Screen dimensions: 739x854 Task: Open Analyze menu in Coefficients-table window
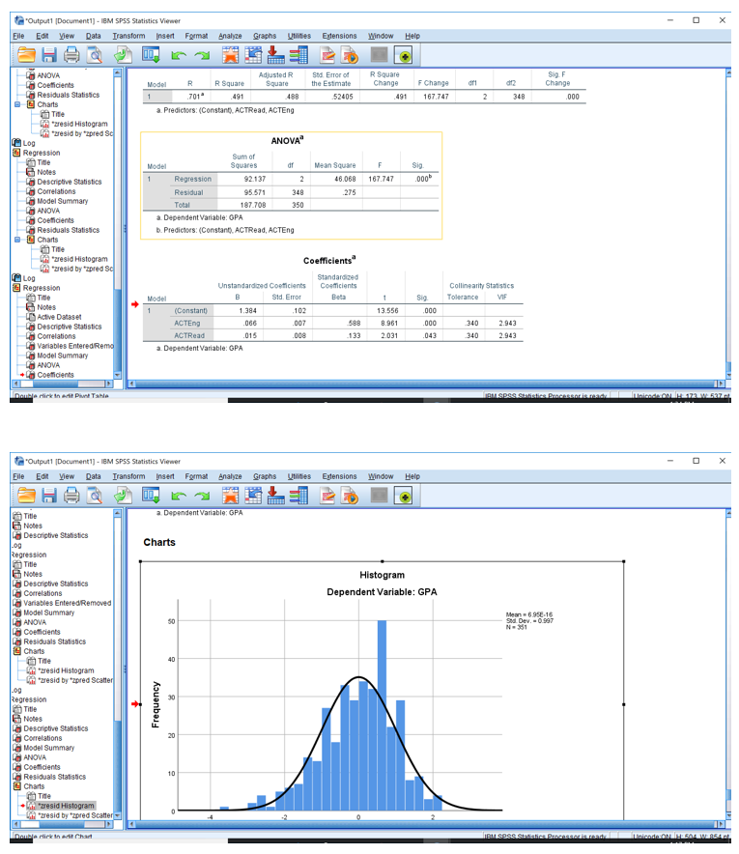[230, 36]
